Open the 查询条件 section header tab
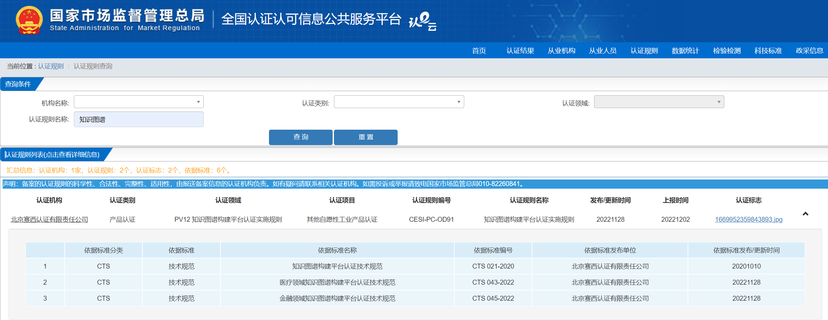 [x=17, y=84]
